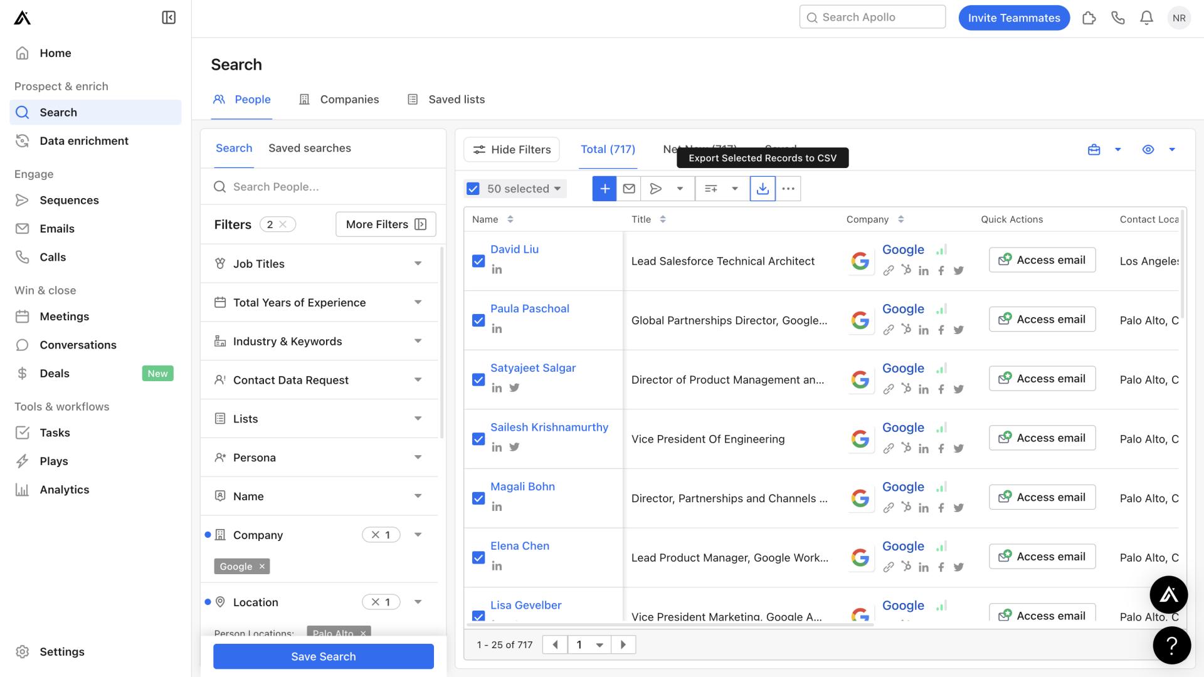This screenshot has width=1204, height=677.
Task: Uncheck Elena Chen row checkbox
Action: (478, 558)
